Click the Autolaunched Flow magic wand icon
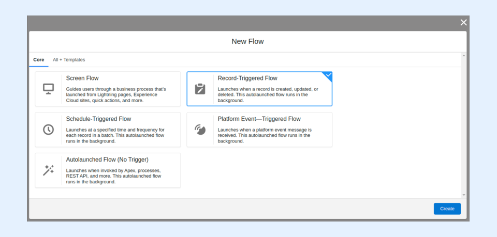 coord(48,170)
